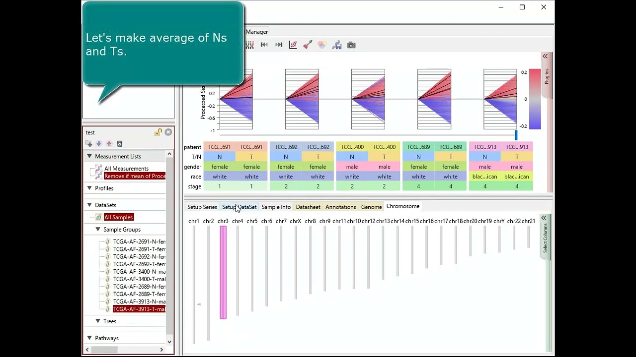
Task: Select the highlighted chr3 chromosome bar
Action: tap(223, 272)
